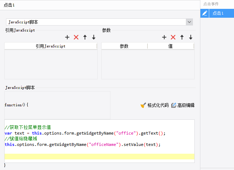Select 点击1 event in the right panel
Image resolution: width=234 pixels, height=170 pixels.
click(x=222, y=13)
